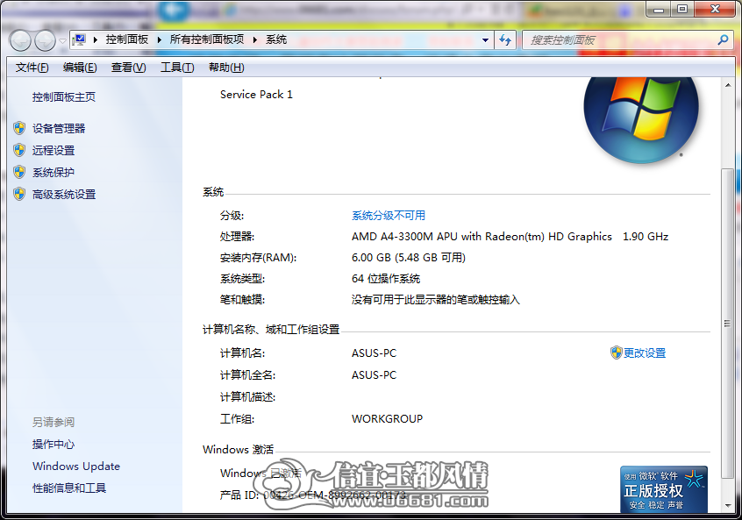Go forward with the Forward arrow button
This screenshot has height=520, width=742.
[46, 40]
